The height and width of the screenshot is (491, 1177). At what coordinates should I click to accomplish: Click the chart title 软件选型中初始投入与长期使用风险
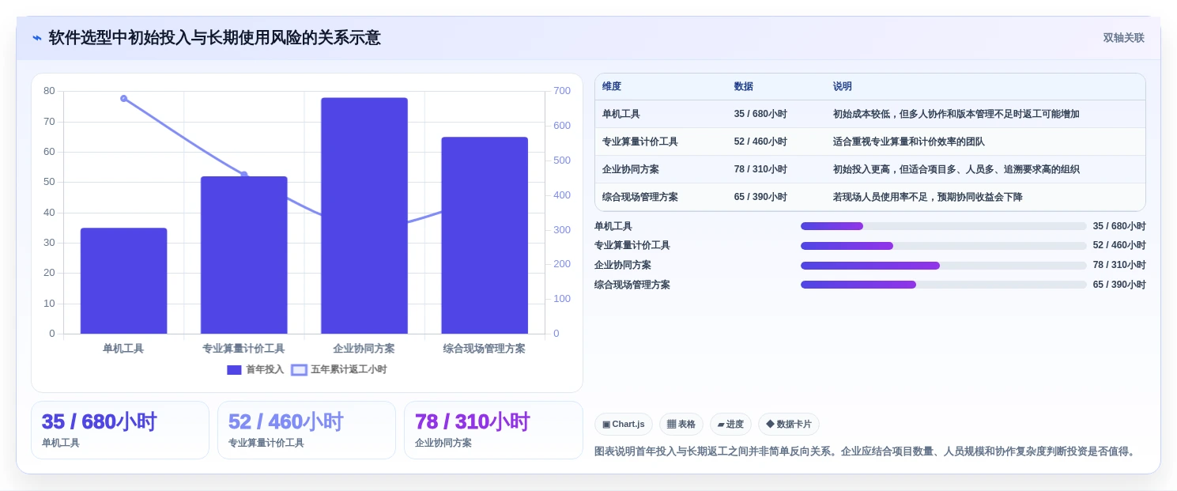214,38
